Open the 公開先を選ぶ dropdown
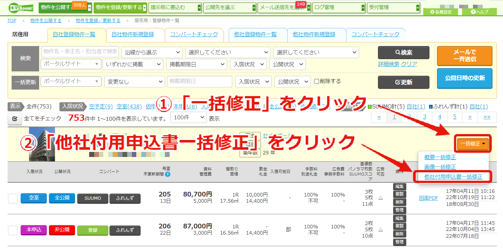The image size is (503, 248). click(229, 8)
